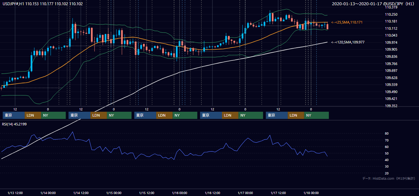The image size is (419, 196).
Task: Select the 東京 session box for 1/14
Action: [79, 115]
